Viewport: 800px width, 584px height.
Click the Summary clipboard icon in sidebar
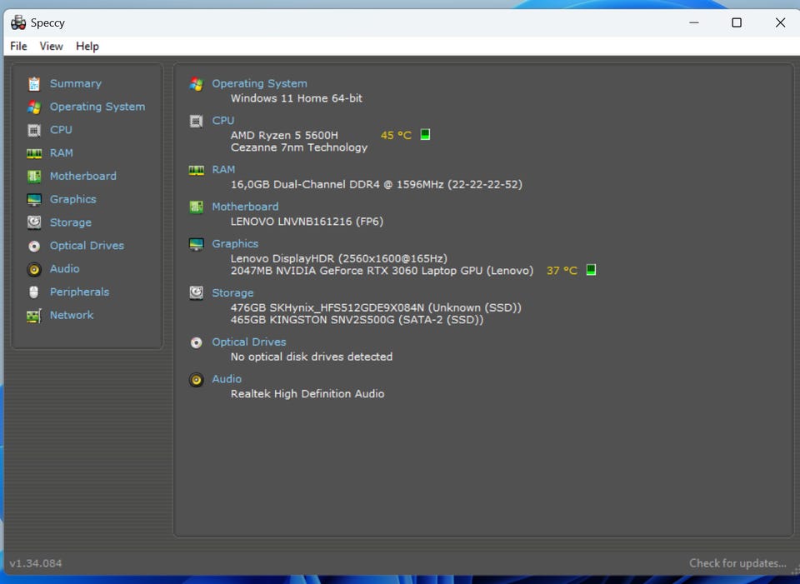tap(34, 83)
